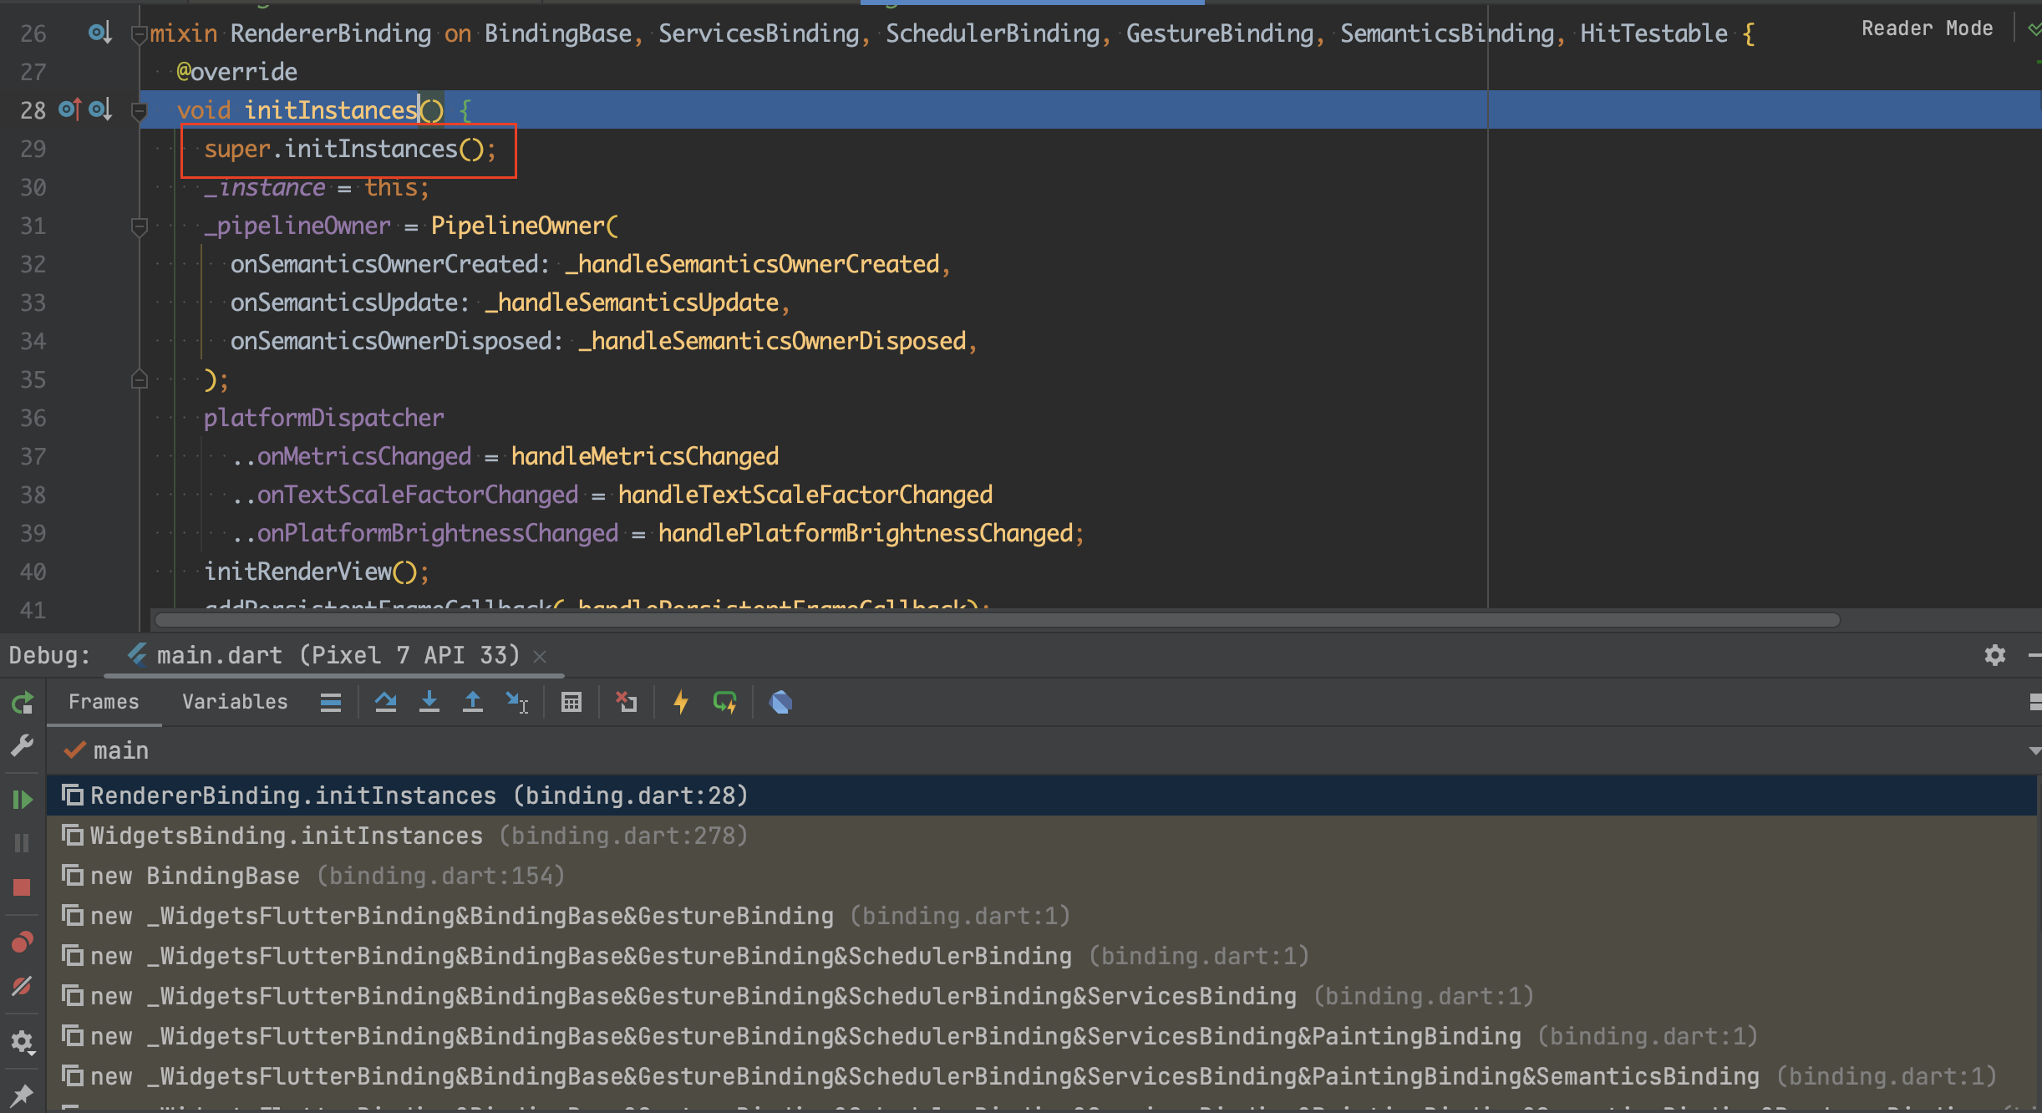The image size is (2042, 1113).
Task: Switch to the Frames tab
Action: pyautogui.click(x=104, y=702)
